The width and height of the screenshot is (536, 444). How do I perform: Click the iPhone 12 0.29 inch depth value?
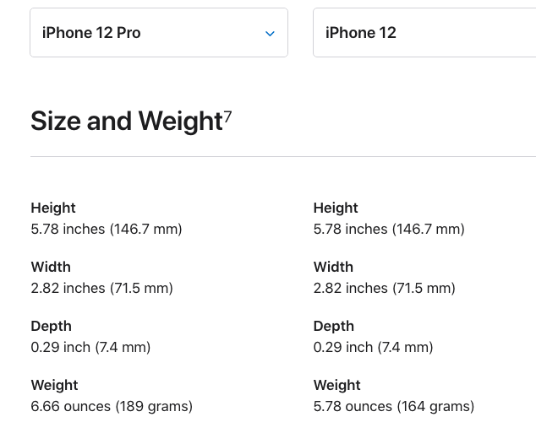coord(374,347)
